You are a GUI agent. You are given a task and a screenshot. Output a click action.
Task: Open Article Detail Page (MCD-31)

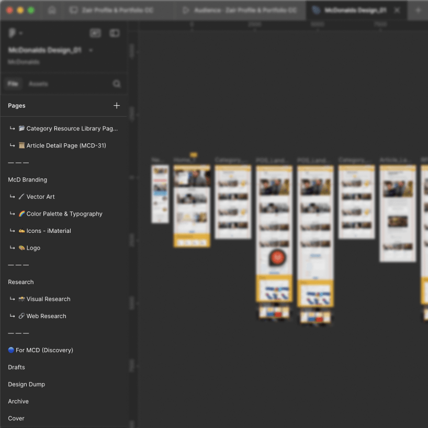[64, 145]
